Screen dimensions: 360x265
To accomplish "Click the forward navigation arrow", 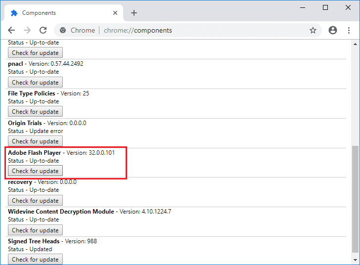I will click(27, 30).
